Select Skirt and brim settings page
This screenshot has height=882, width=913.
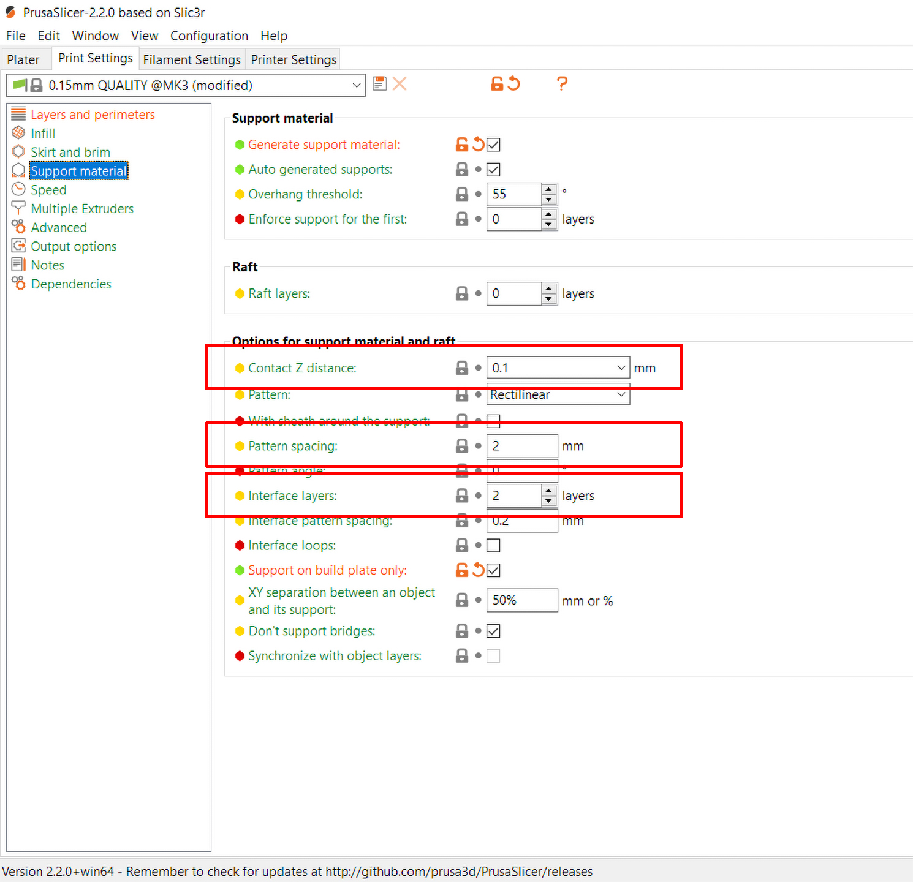[x=70, y=152]
